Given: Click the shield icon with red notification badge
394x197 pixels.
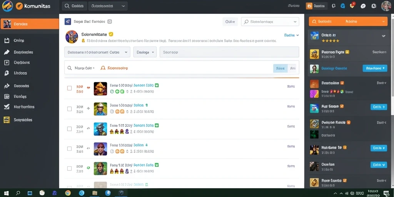Looking at the screenshot, I should pyautogui.click(x=352, y=6).
